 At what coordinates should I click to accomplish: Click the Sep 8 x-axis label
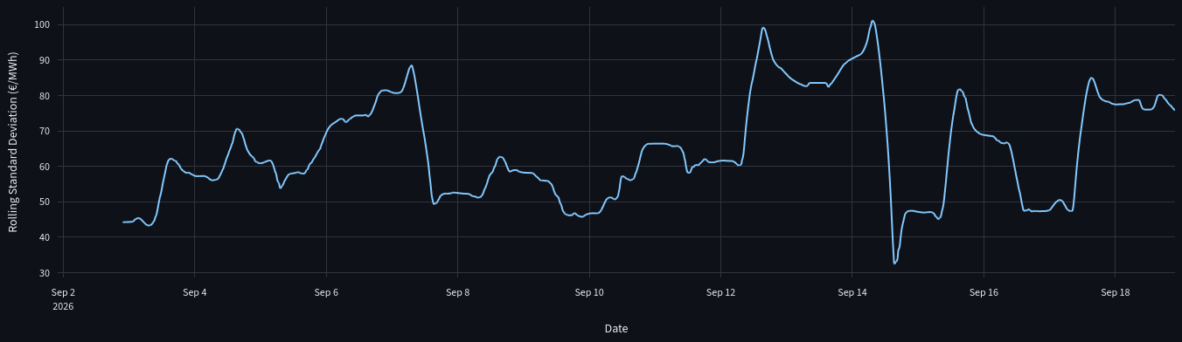coord(457,293)
